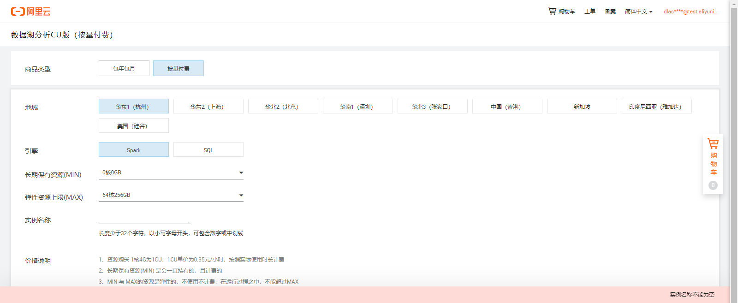Choose region 华南1（深圳）

coord(358,107)
